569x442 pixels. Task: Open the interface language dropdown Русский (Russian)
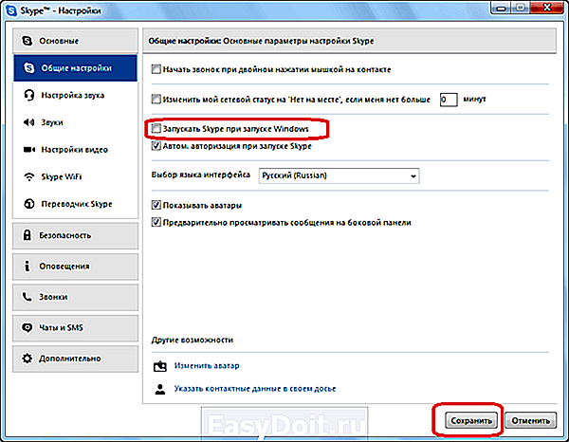coord(339,175)
